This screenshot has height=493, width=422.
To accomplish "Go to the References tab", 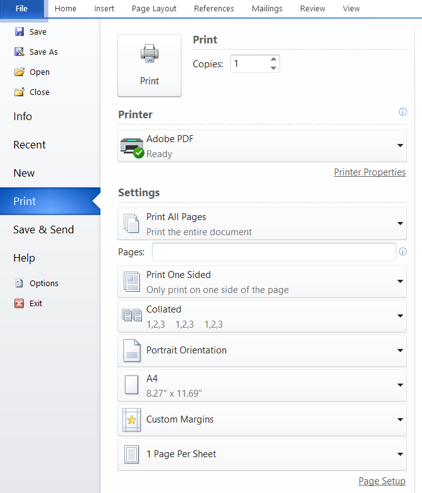I will click(x=214, y=9).
